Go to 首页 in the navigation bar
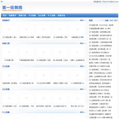The height and width of the screenshot is (119, 119). coord(5,16)
